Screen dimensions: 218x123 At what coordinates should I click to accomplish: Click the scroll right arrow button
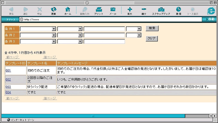215,116
